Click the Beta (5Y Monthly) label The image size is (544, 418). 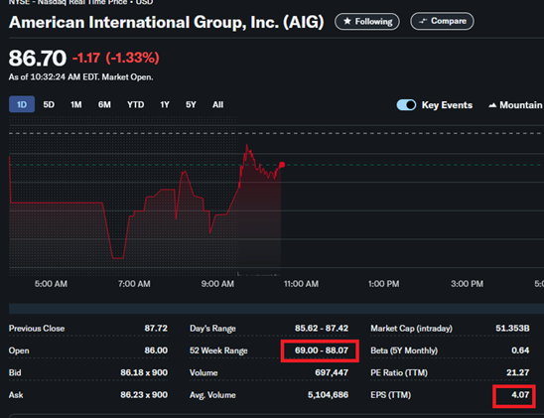404,350
